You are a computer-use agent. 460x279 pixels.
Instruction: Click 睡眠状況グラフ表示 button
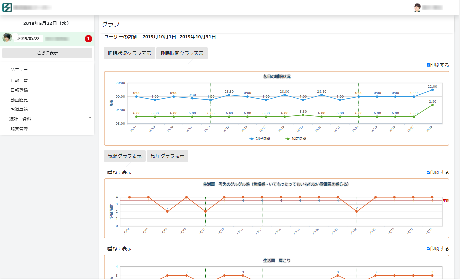click(129, 53)
